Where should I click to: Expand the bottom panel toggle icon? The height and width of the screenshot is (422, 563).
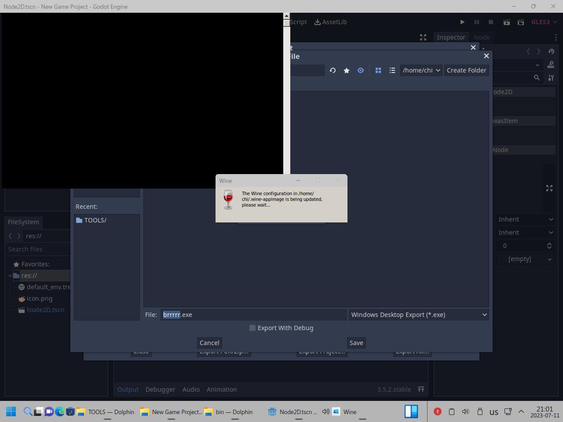pyautogui.click(x=421, y=389)
